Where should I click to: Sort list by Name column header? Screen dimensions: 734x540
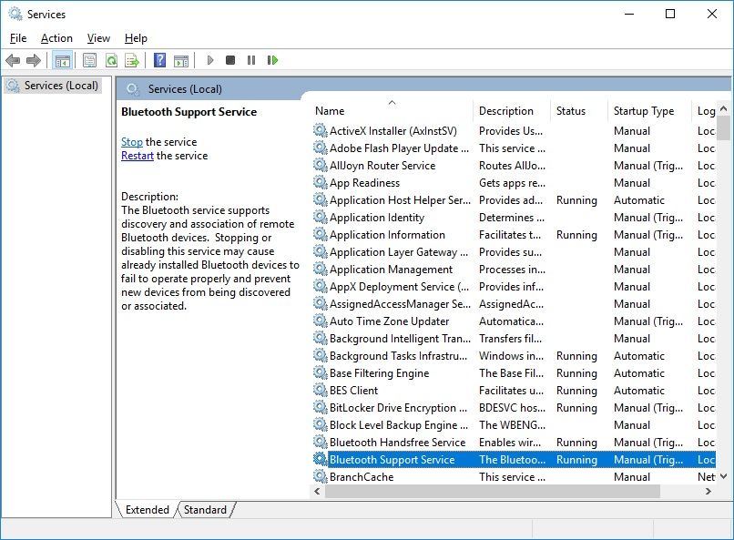(330, 111)
